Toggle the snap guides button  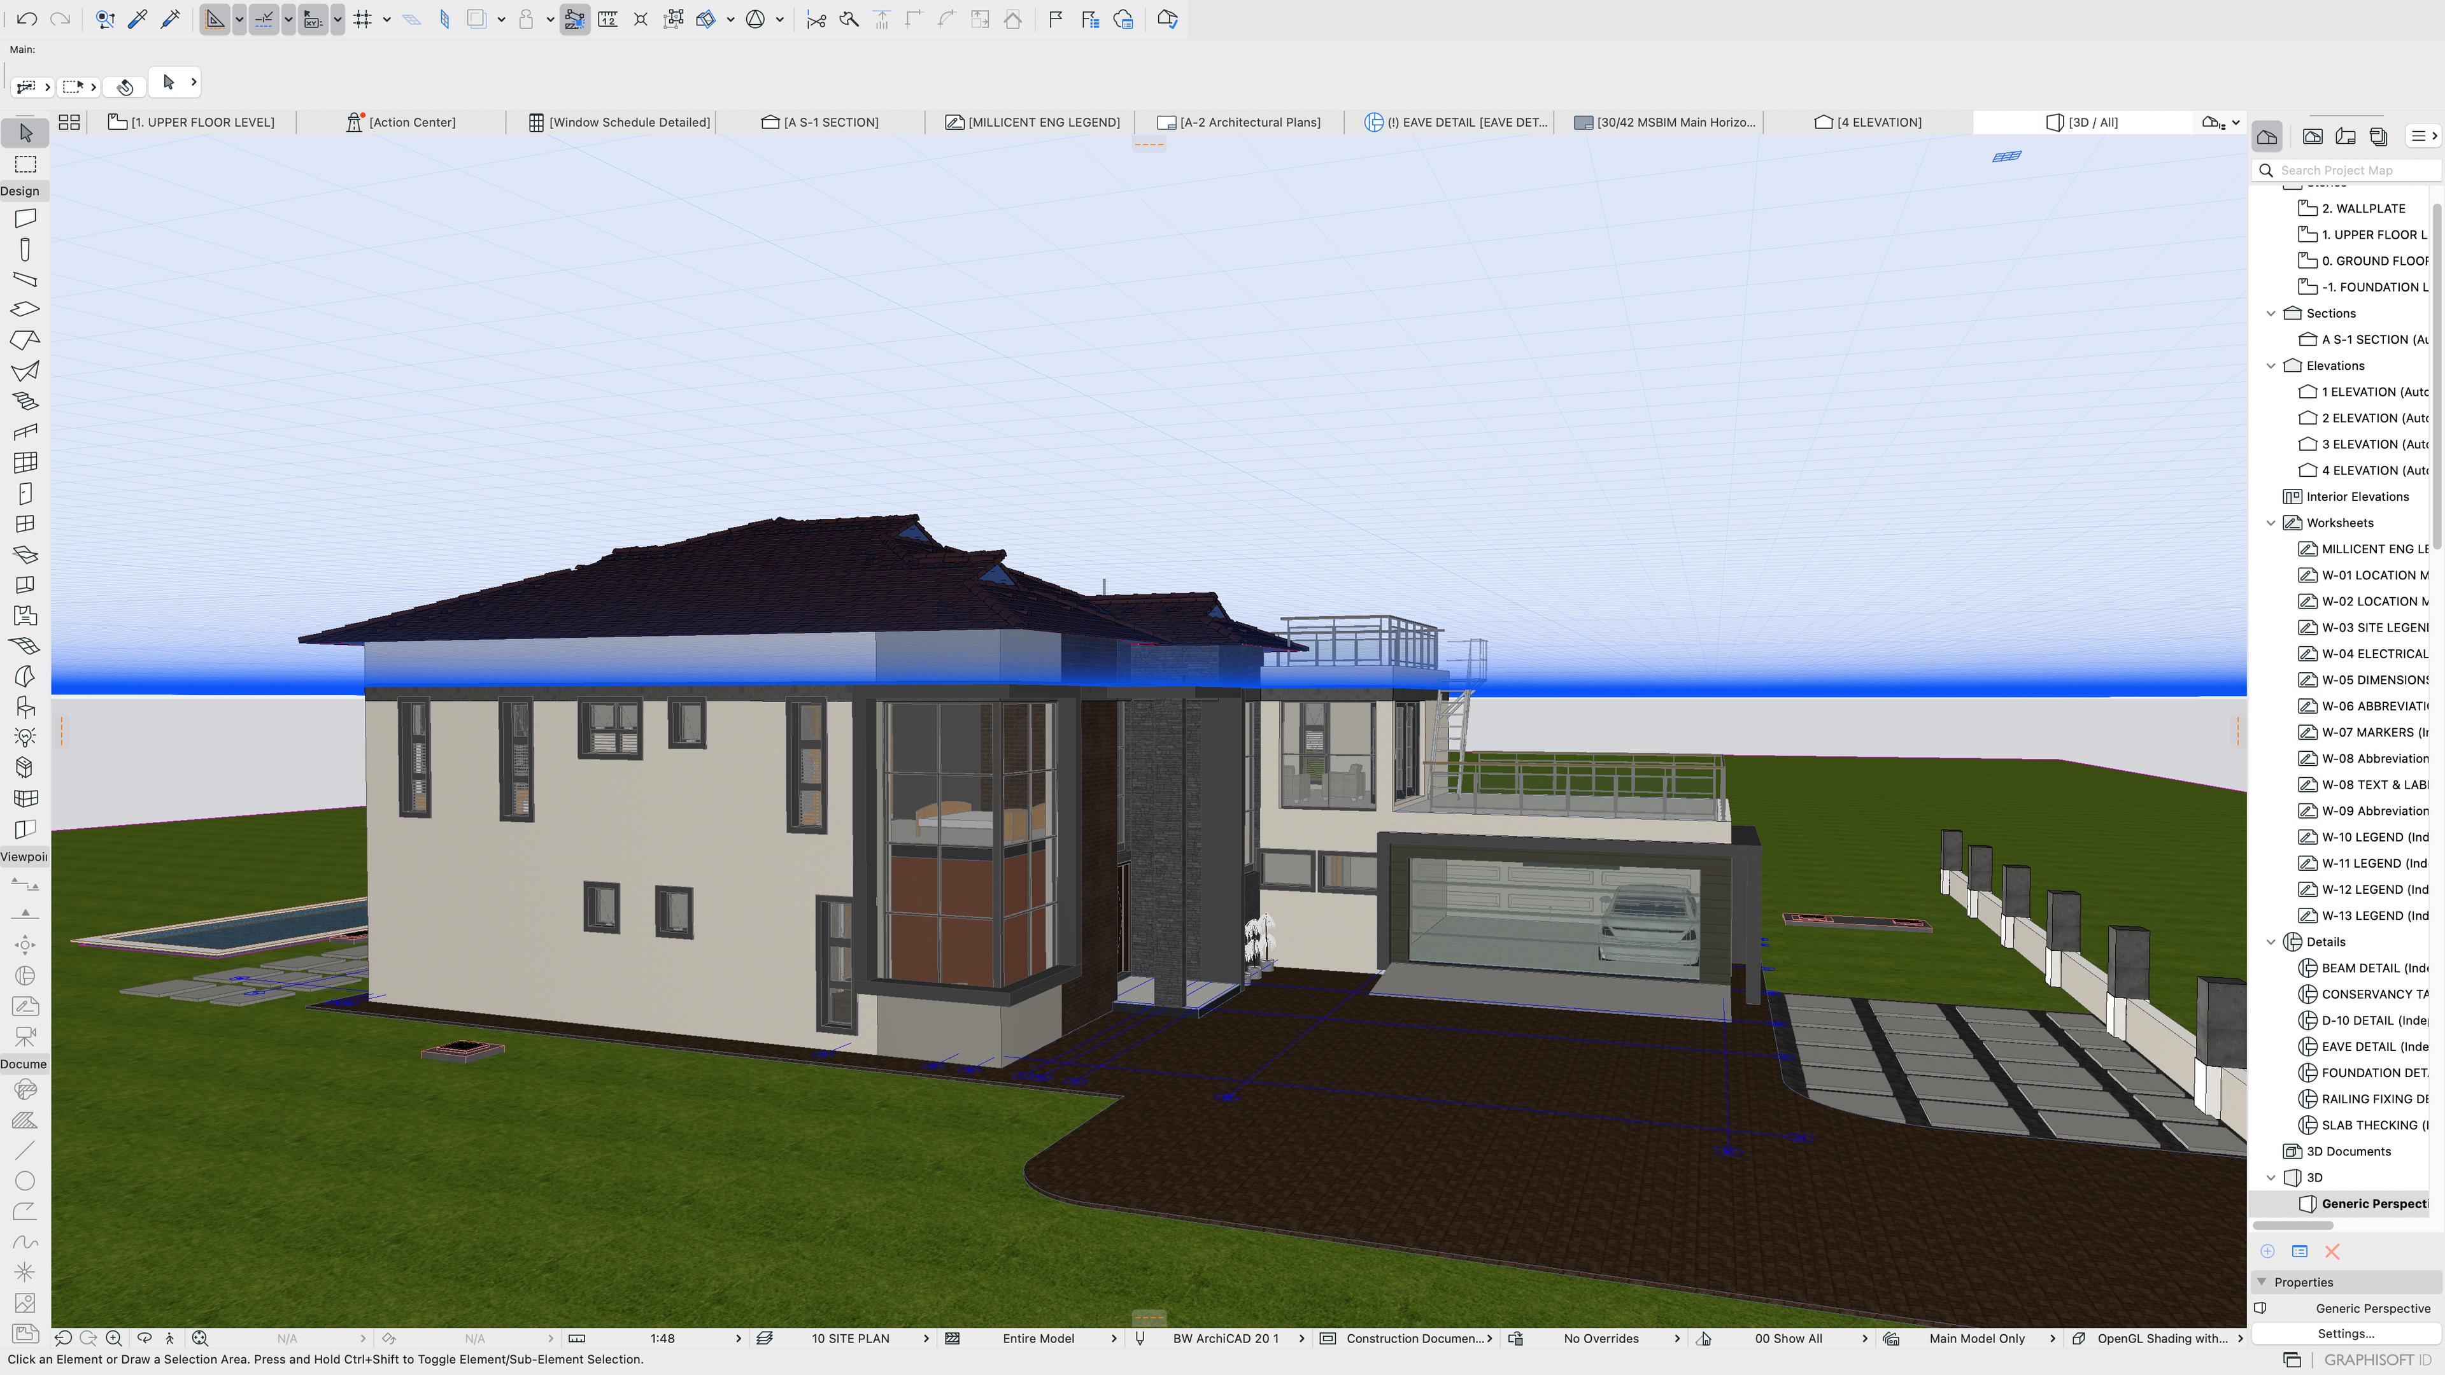pos(264,19)
